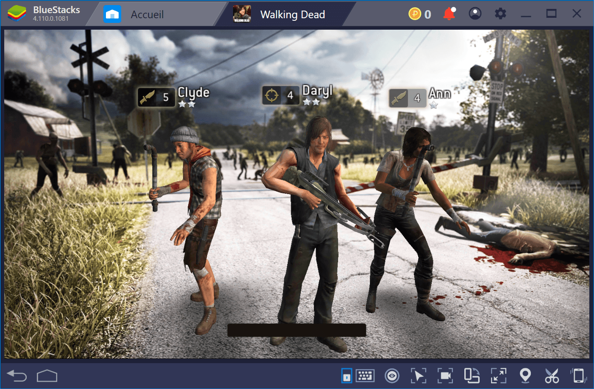The width and height of the screenshot is (594, 389).
Task: Click the mouse cursor lock icon
Action: pos(418,375)
